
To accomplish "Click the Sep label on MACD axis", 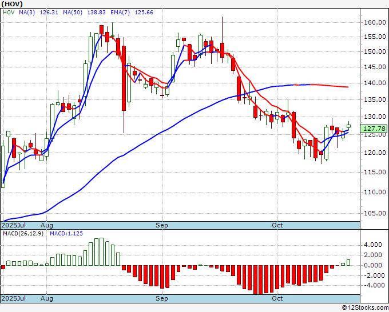I will pos(162,298).
